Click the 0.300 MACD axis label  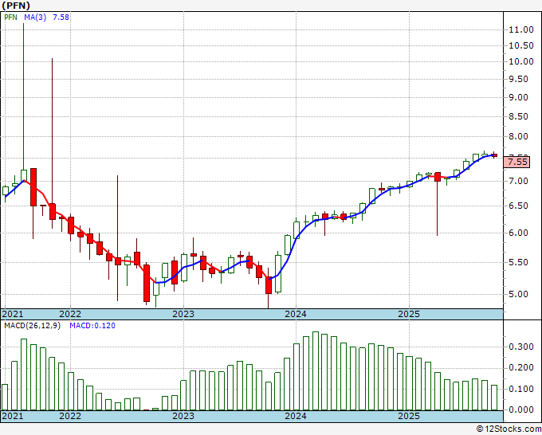coord(521,347)
